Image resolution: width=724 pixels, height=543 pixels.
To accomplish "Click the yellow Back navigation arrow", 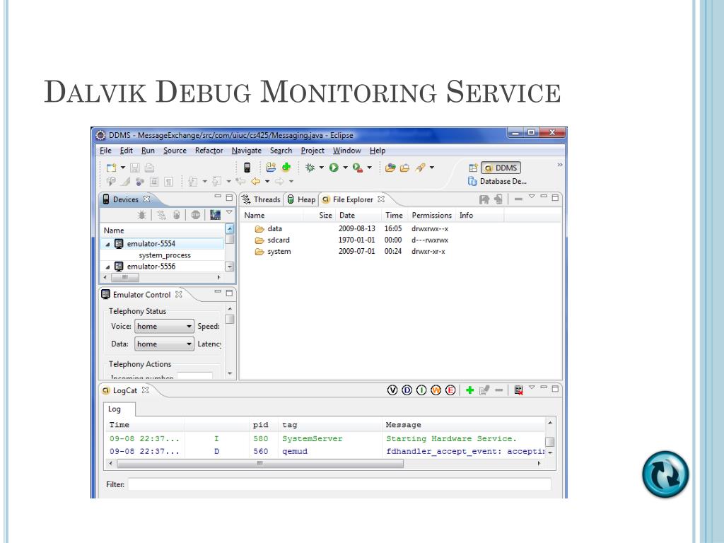I will [x=255, y=182].
